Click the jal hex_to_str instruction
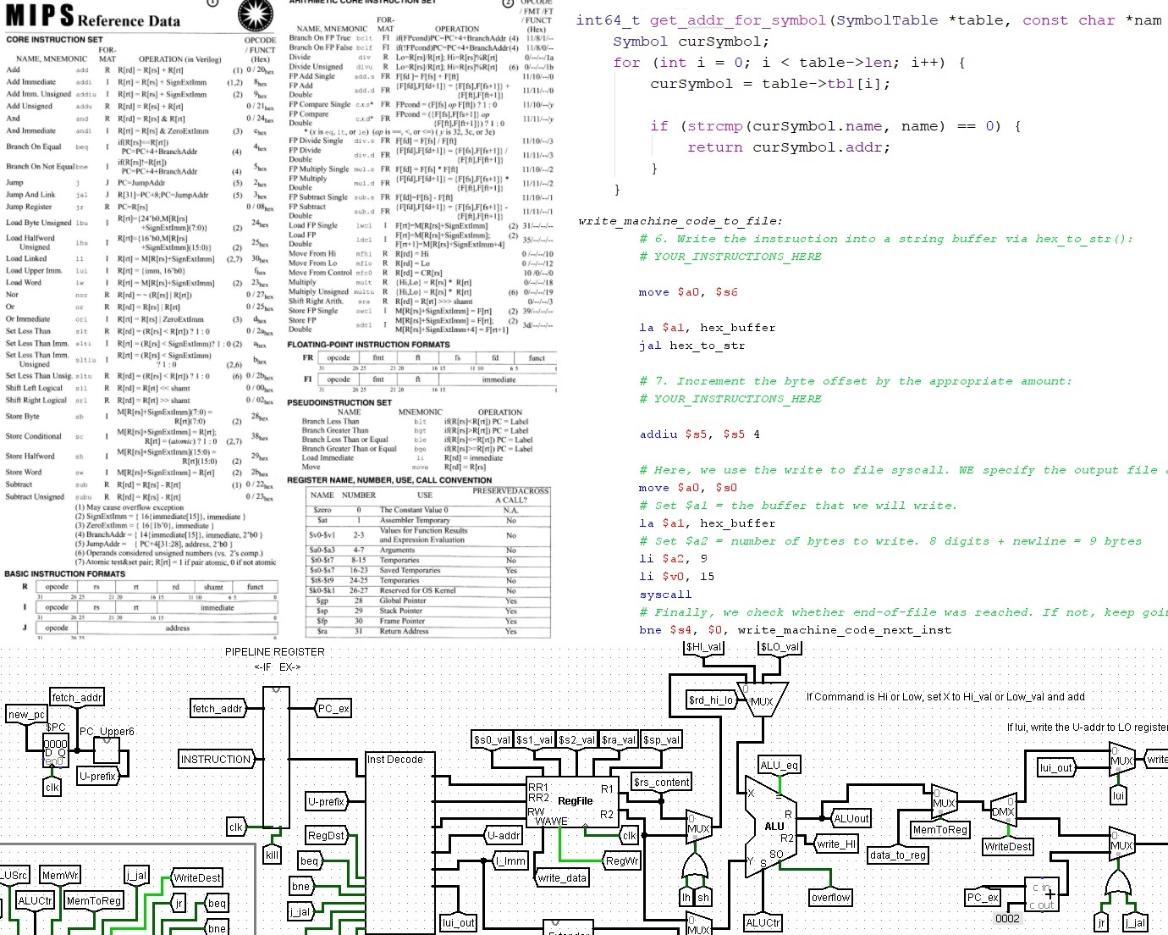 pyautogui.click(x=692, y=346)
